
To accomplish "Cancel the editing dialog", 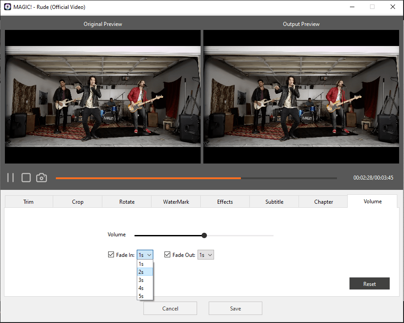I will (170, 308).
